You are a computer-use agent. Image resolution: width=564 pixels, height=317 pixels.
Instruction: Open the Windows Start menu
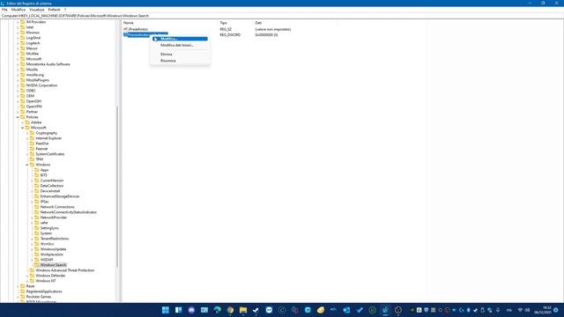(166, 310)
